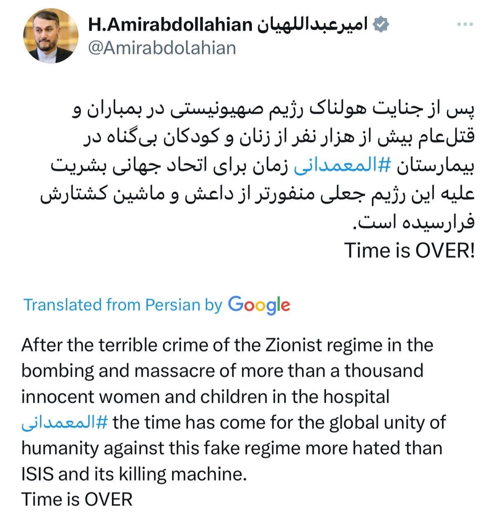Click the final translated line "Time is OVER"
Image resolution: width=499 pixels, height=529 pixels.
[77, 499]
